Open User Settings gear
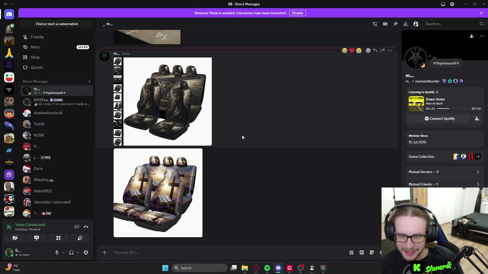Screen dimensions: 488x274 point(86,253)
